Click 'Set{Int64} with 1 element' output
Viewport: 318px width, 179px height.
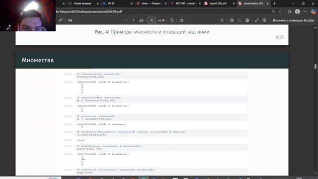point(102,124)
